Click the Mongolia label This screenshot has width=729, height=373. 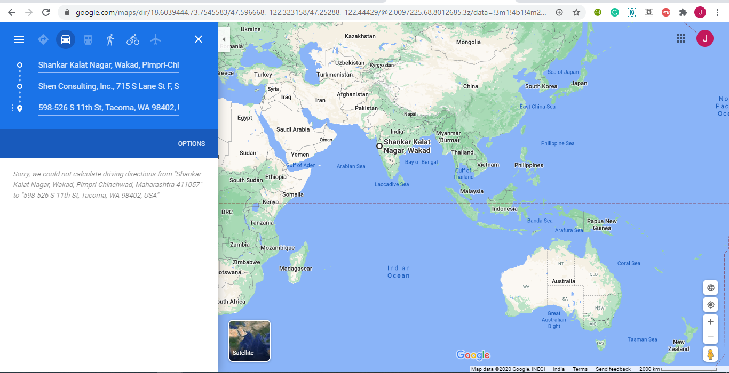(x=469, y=42)
